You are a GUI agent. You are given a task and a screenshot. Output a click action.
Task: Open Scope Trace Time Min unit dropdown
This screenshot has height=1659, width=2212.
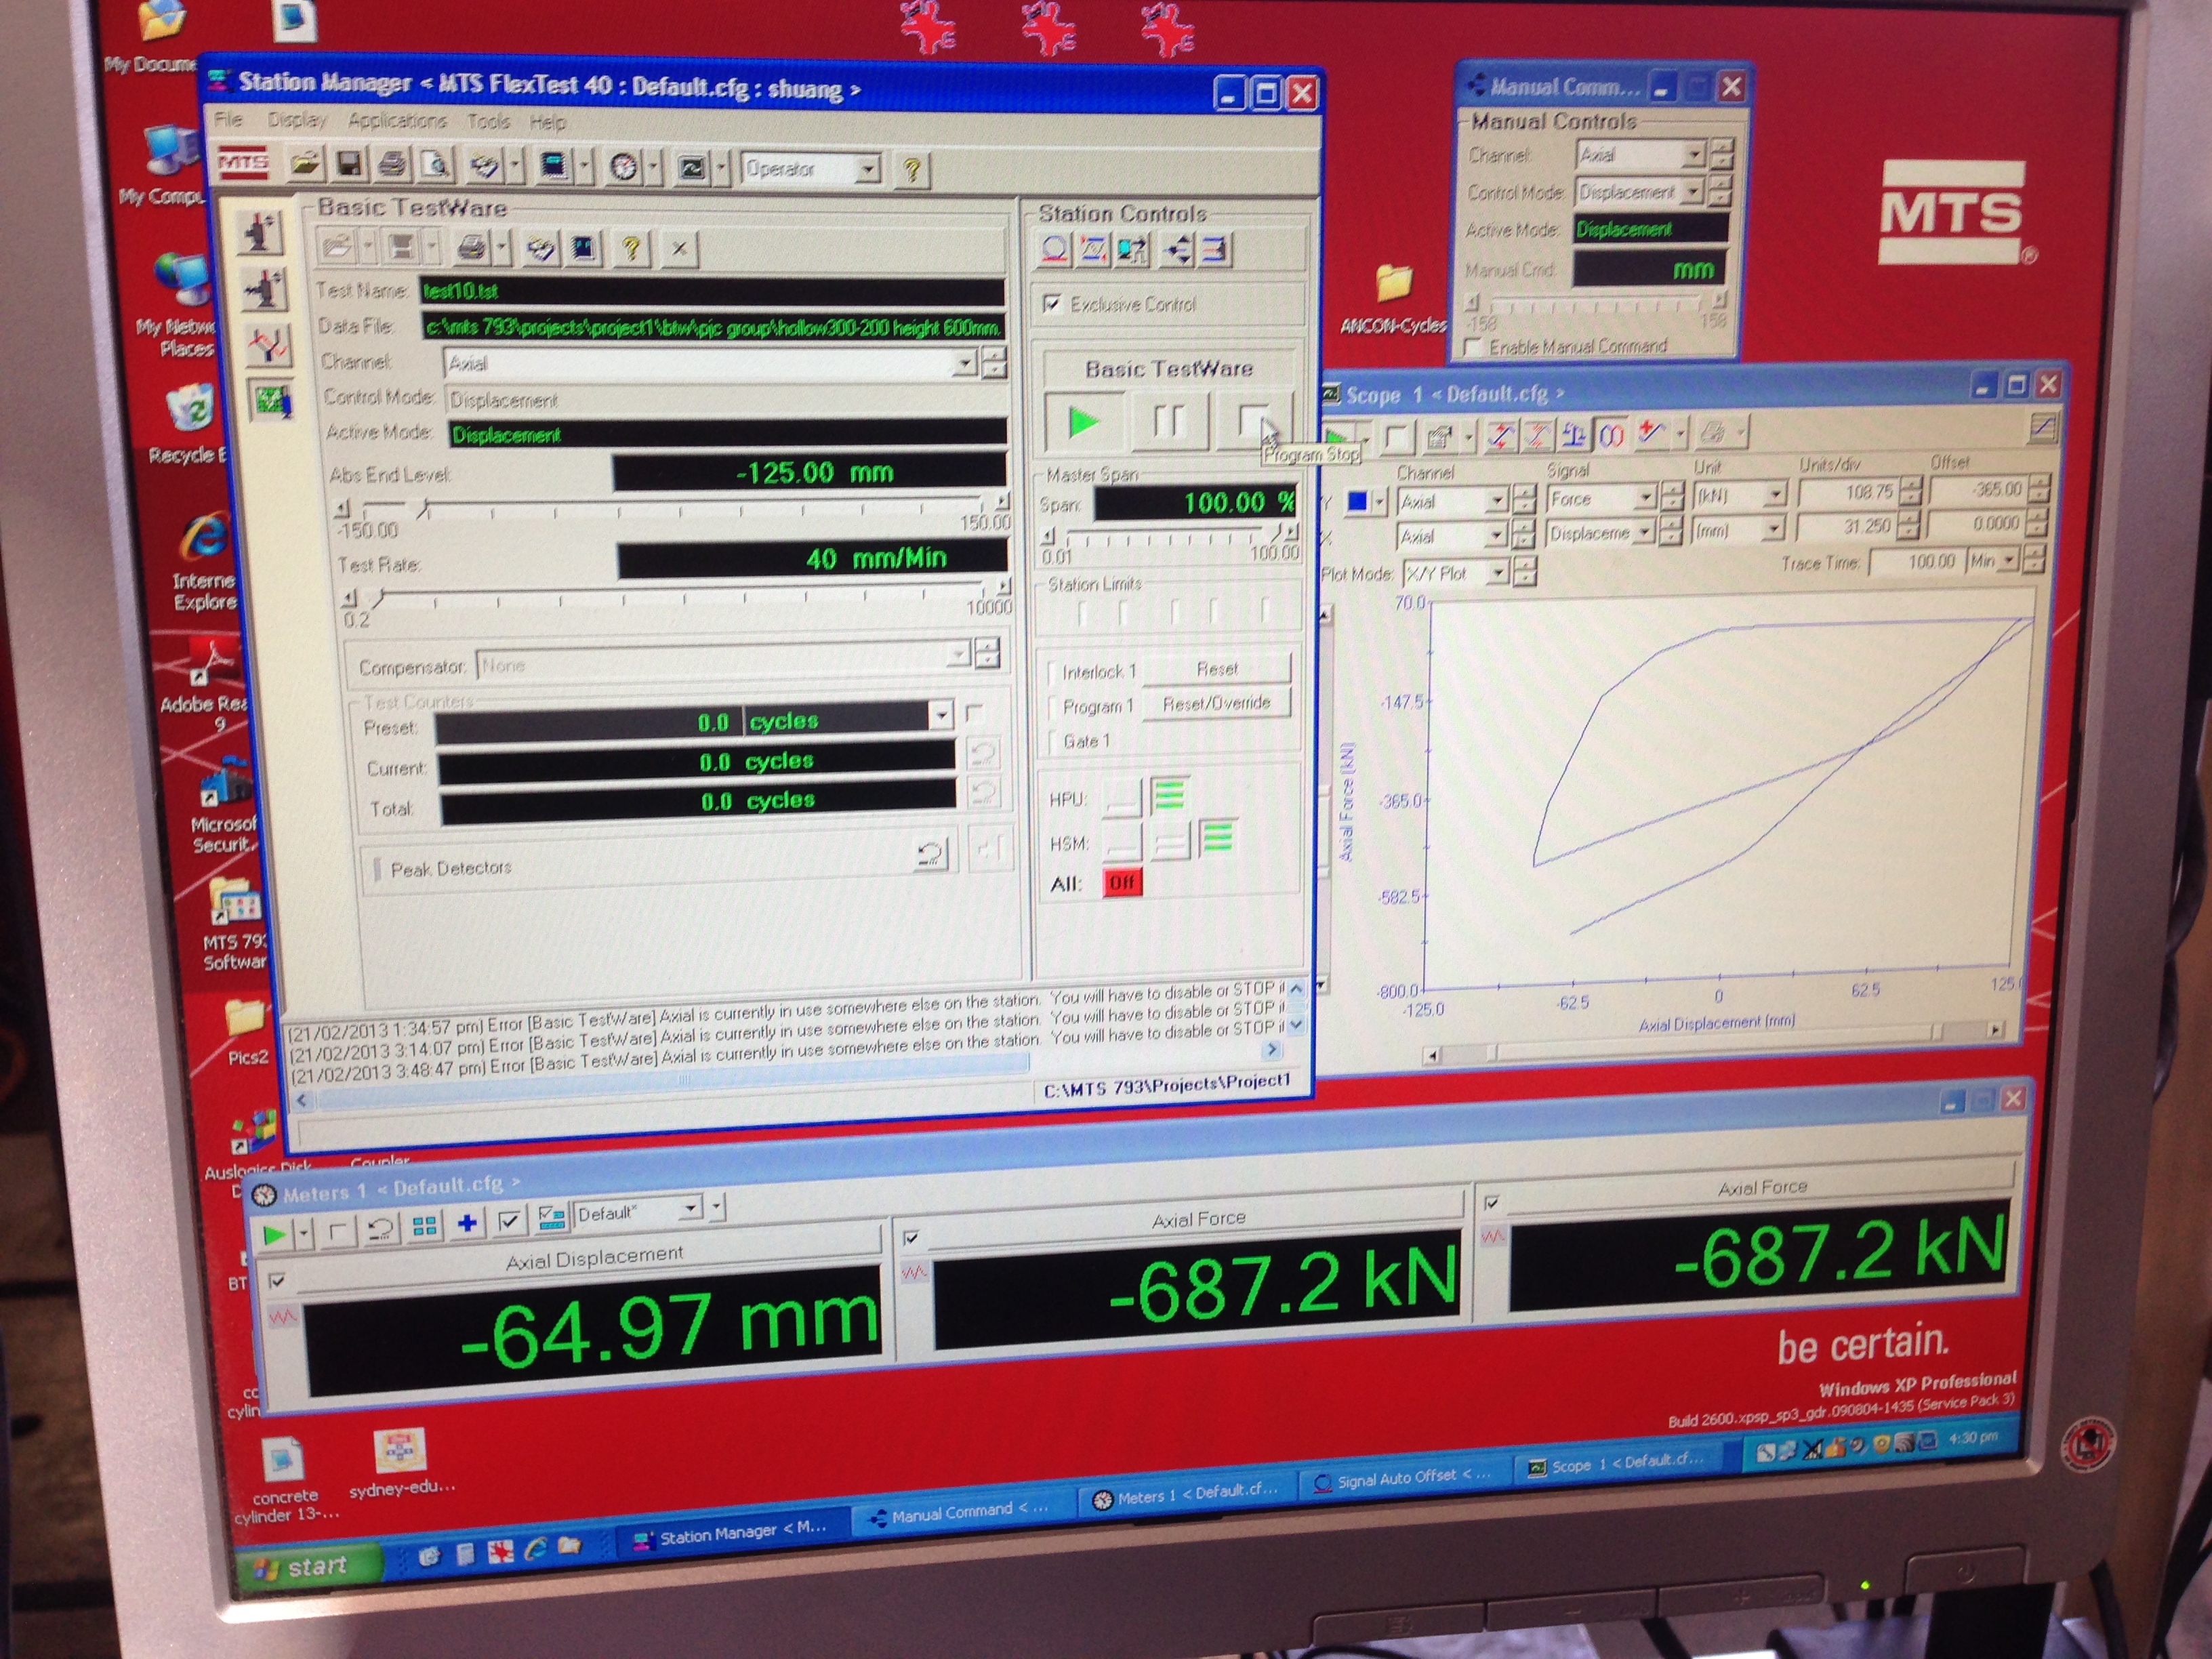click(2009, 561)
